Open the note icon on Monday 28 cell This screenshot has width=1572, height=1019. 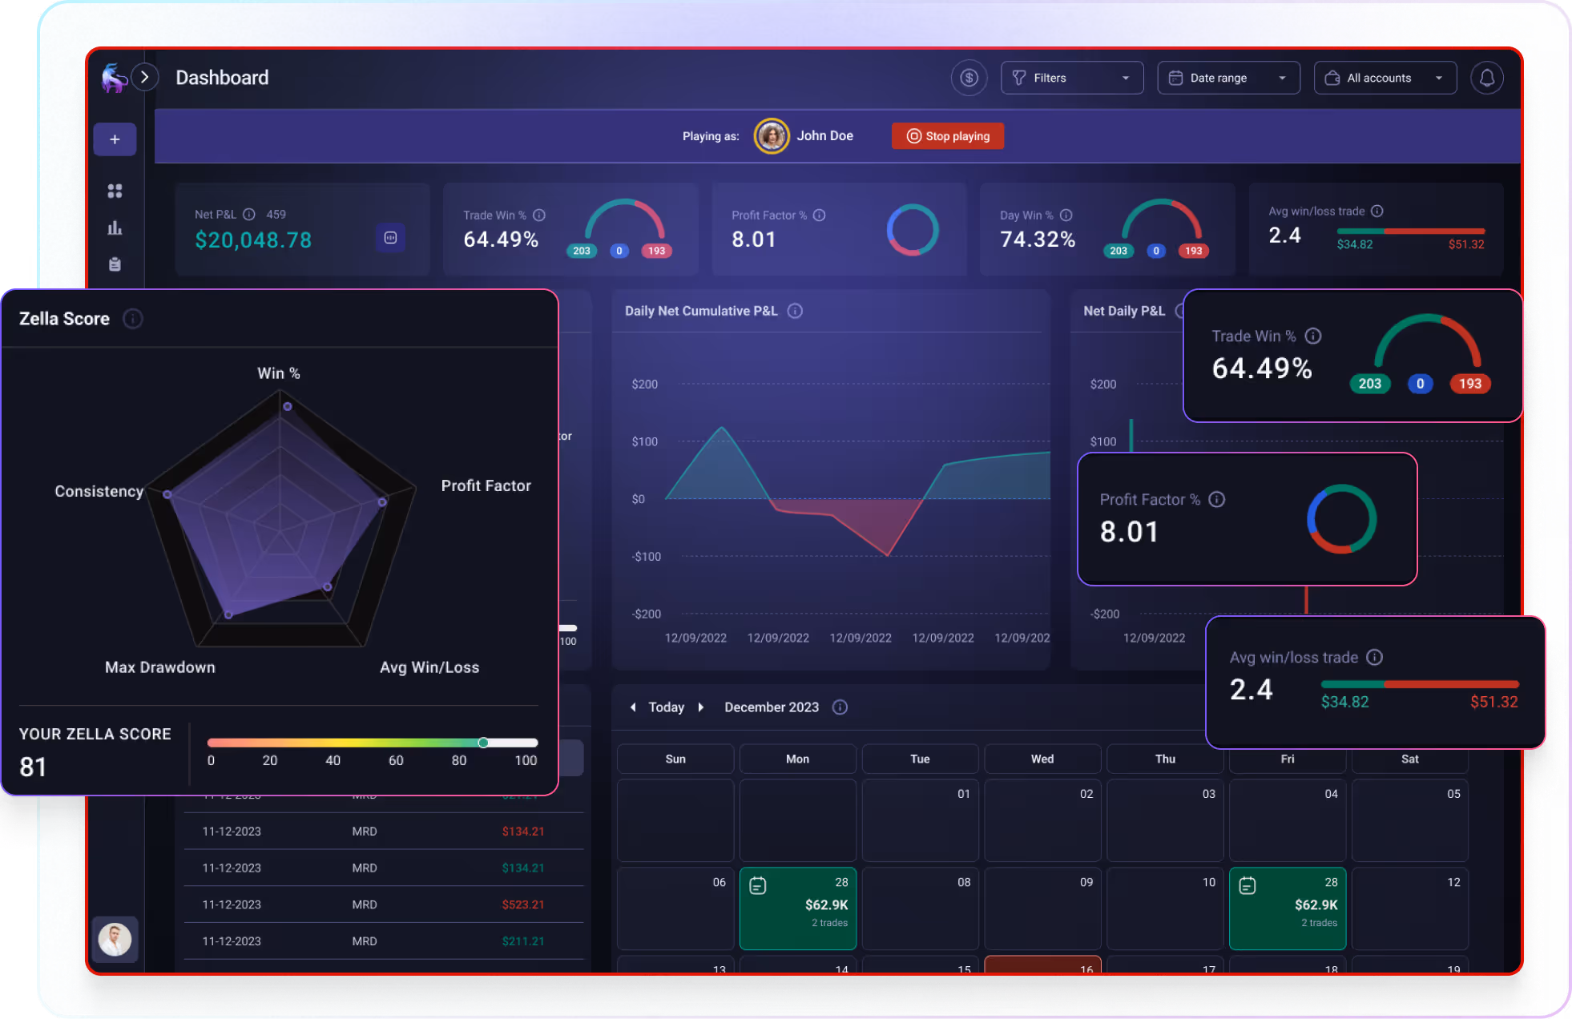757,885
